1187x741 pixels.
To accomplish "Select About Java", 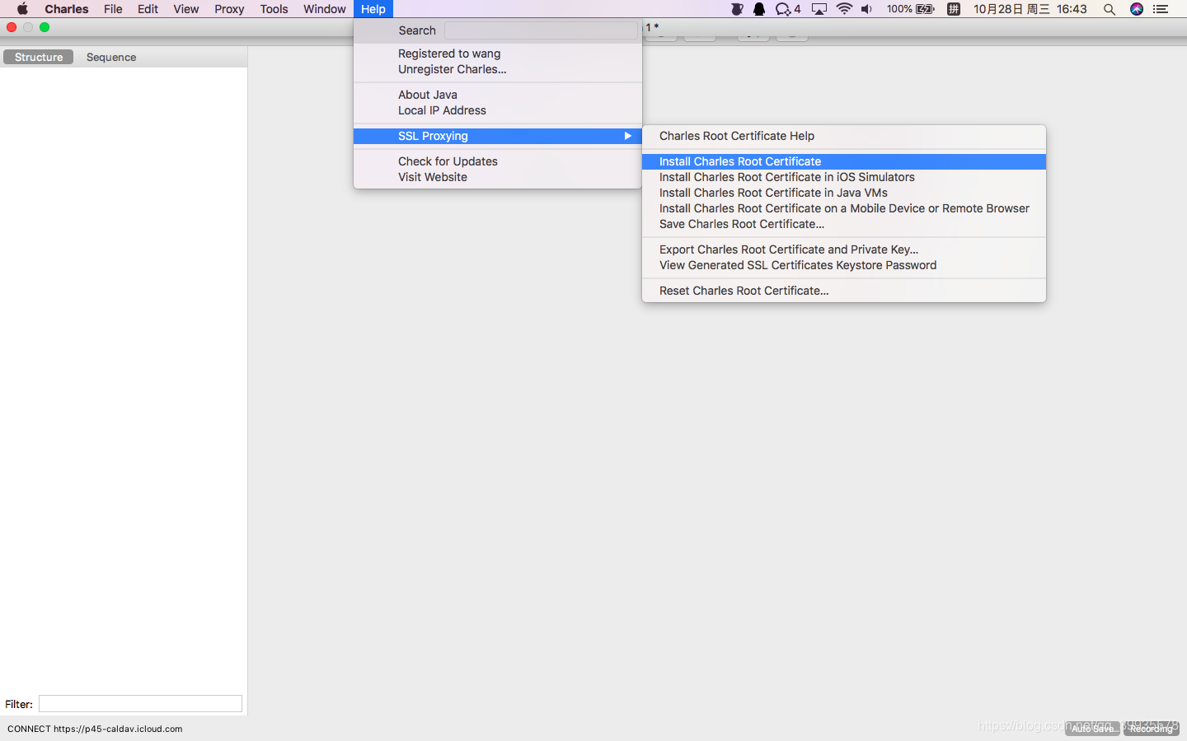I will tap(498, 95).
